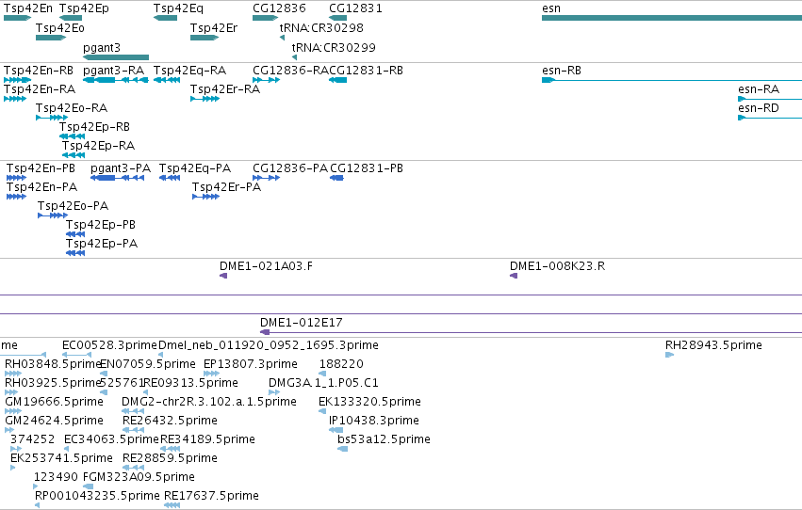Select transcript Tsp42En-RB

click(x=39, y=71)
